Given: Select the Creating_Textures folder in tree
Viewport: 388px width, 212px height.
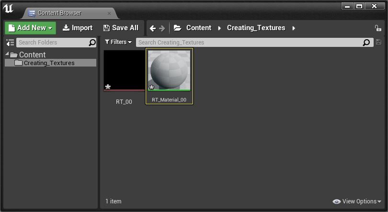Looking at the screenshot, I should click(50, 63).
